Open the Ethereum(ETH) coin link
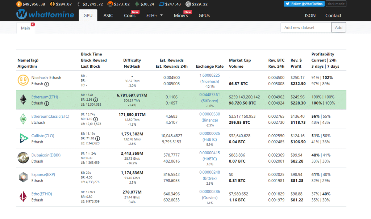The image size is (371, 219). click(x=45, y=97)
